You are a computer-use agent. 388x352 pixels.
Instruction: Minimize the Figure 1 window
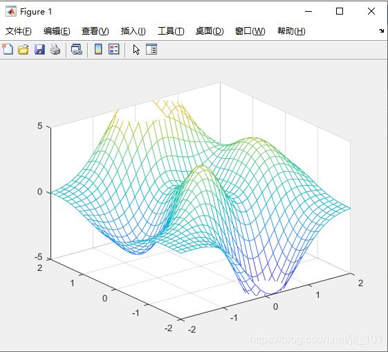(x=308, y=11)
